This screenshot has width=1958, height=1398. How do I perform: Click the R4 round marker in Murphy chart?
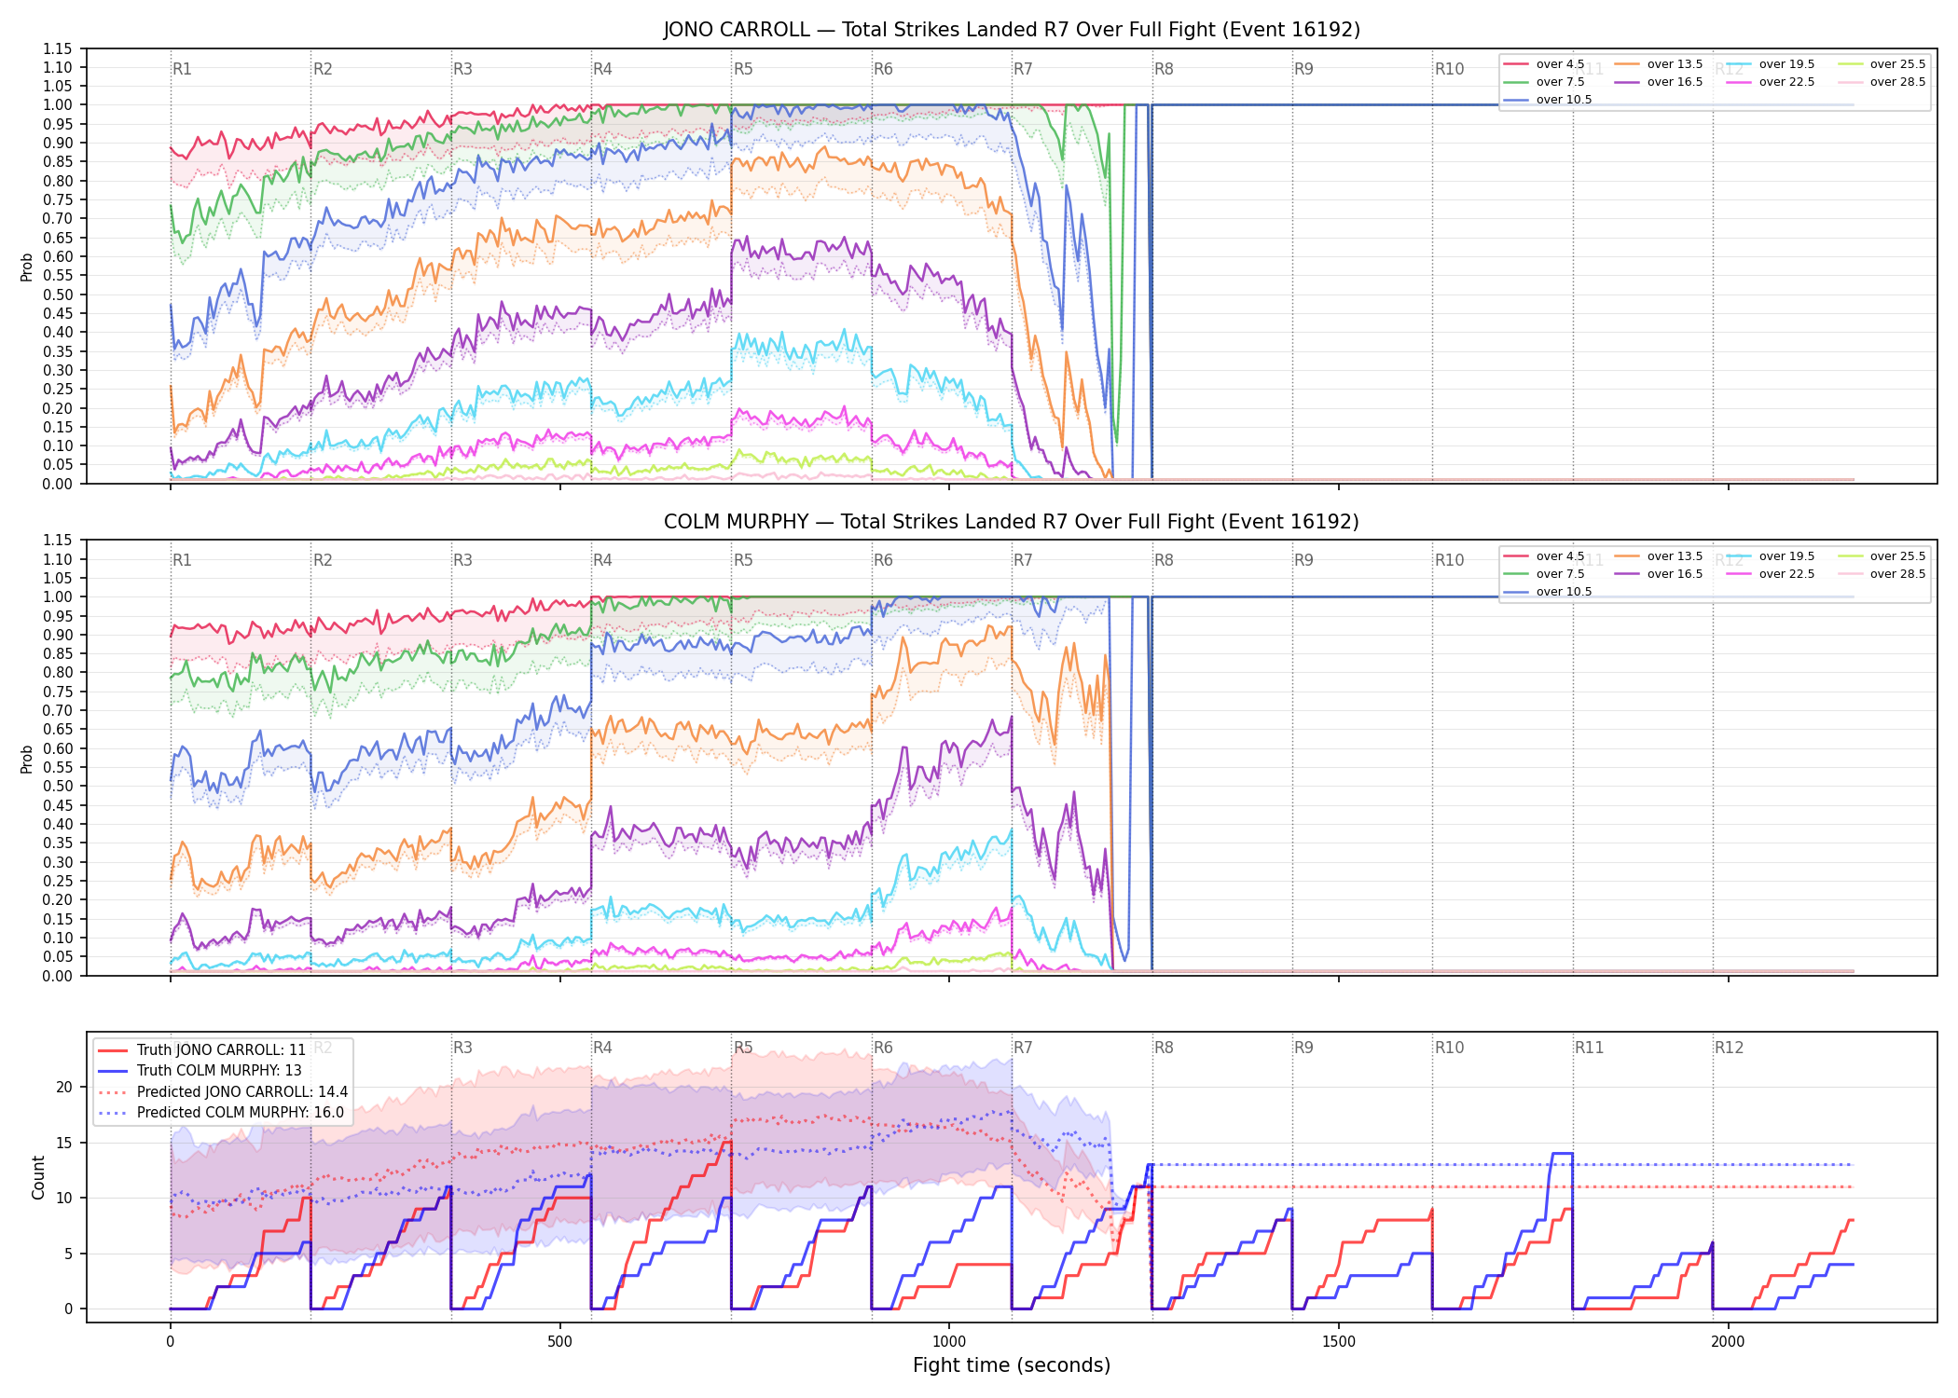point(602,560)
